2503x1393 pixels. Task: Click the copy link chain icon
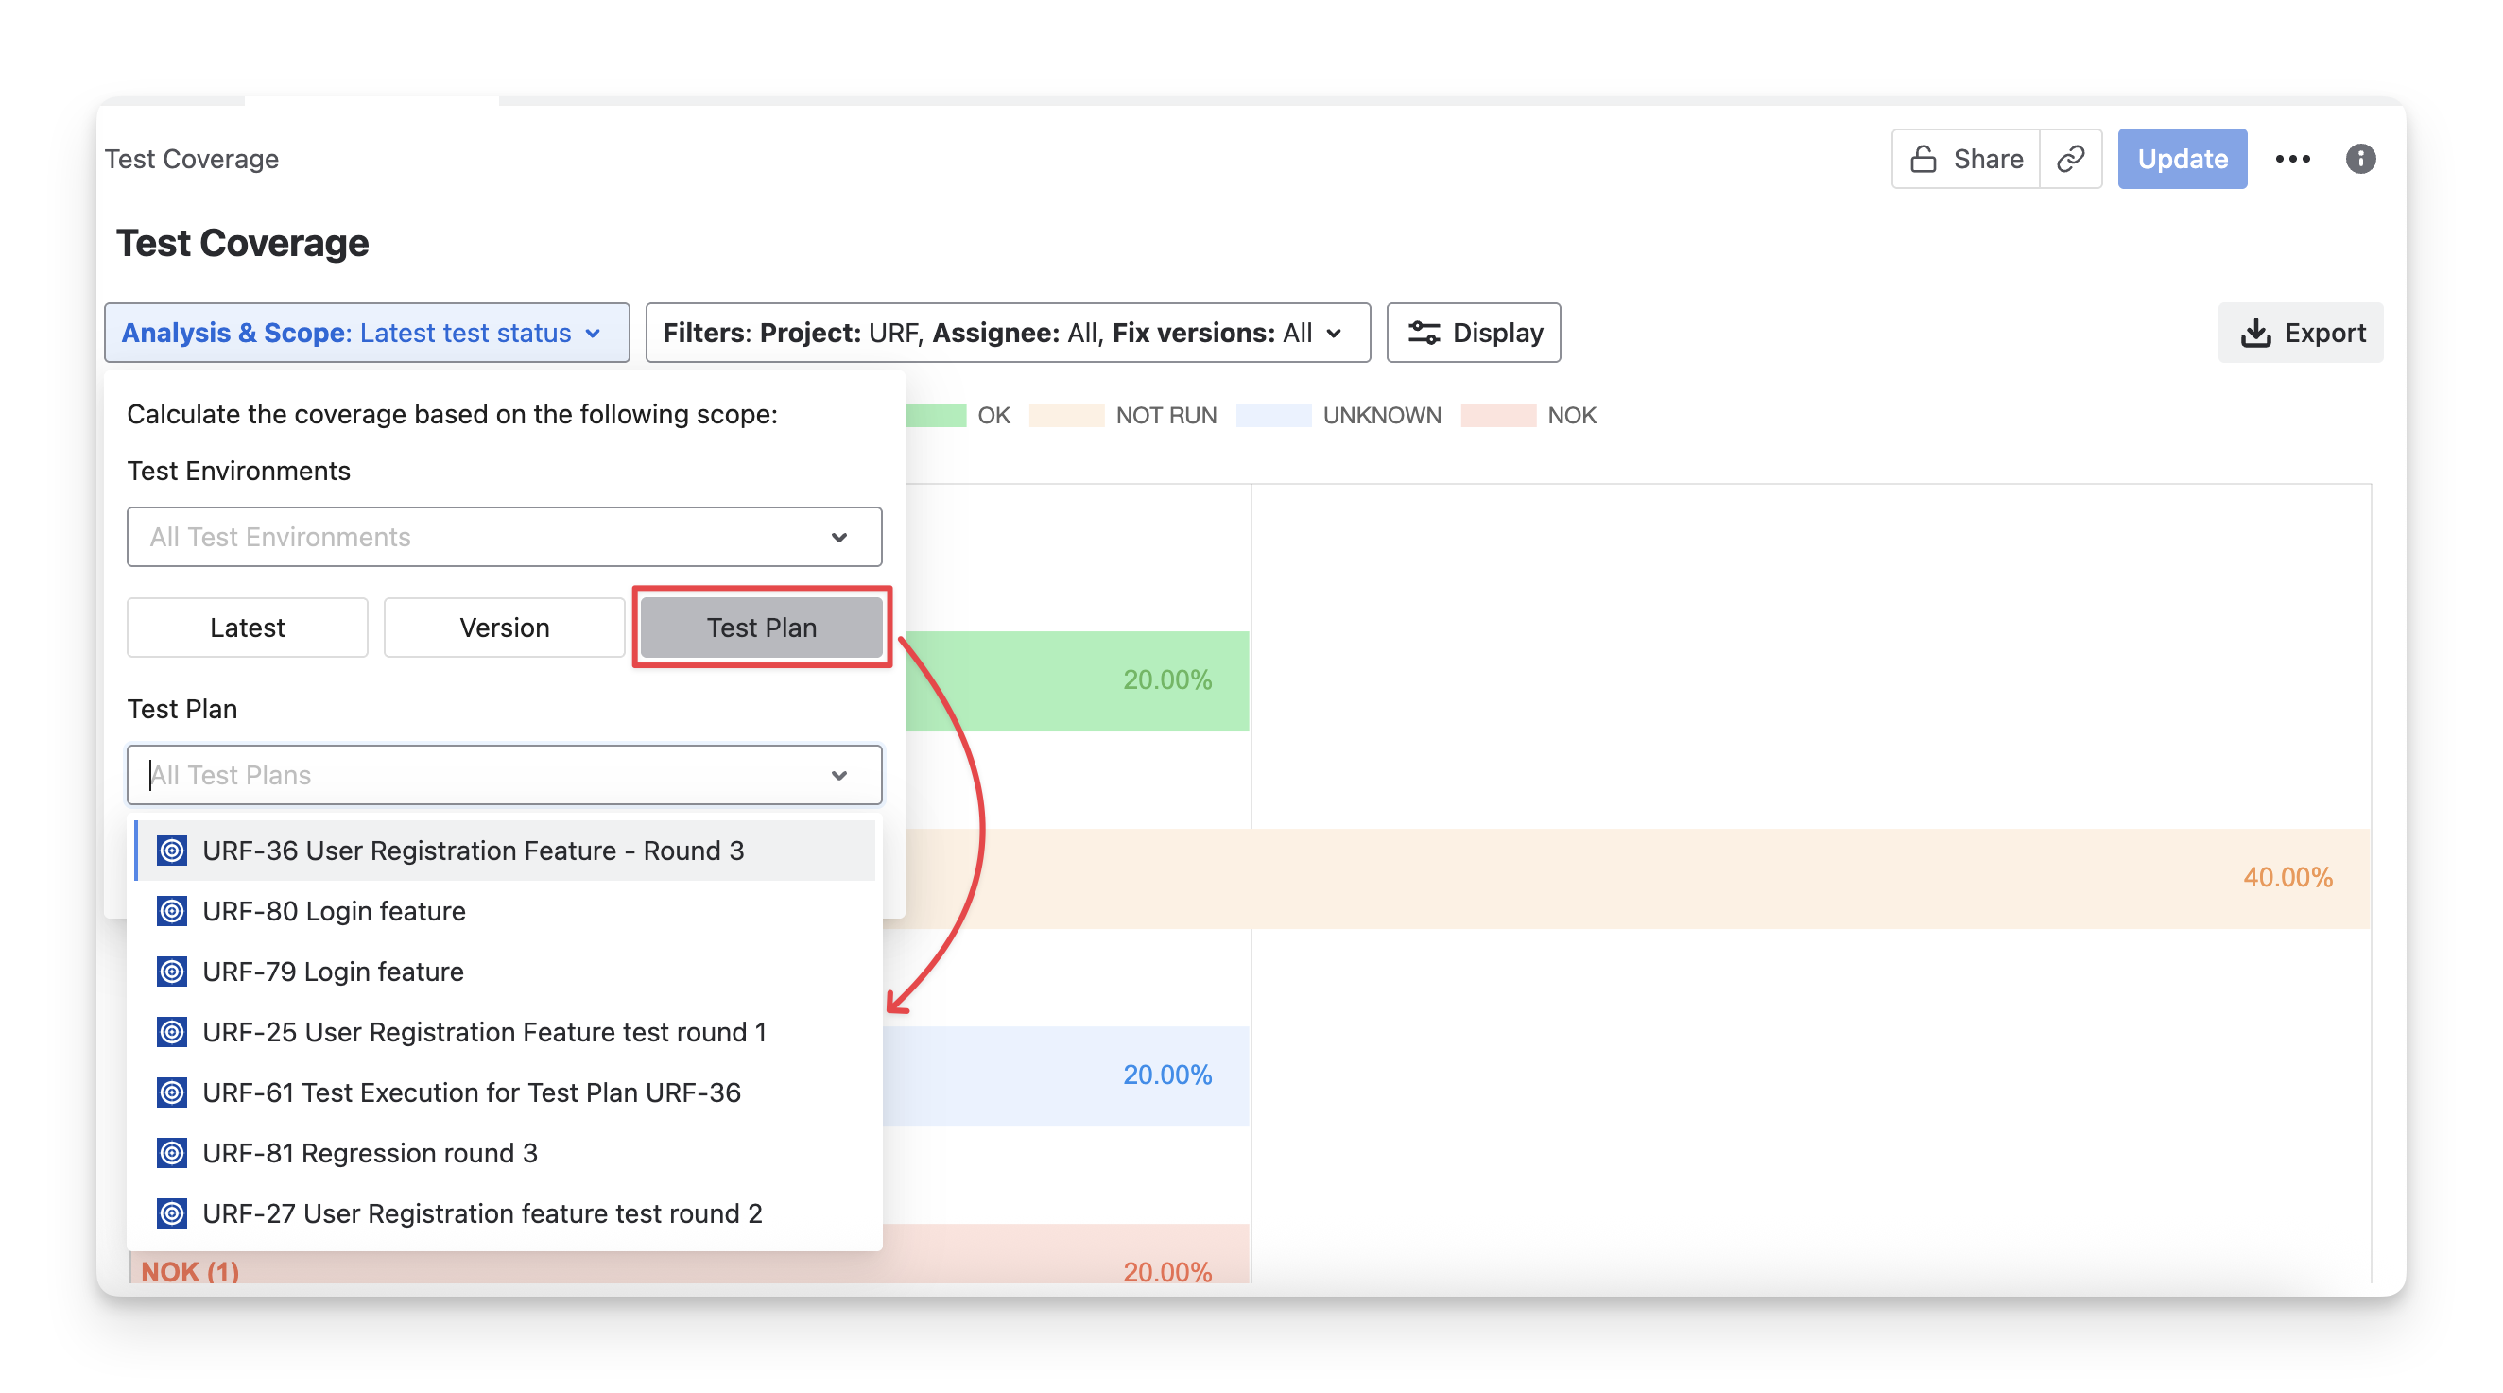[2070, 159]
